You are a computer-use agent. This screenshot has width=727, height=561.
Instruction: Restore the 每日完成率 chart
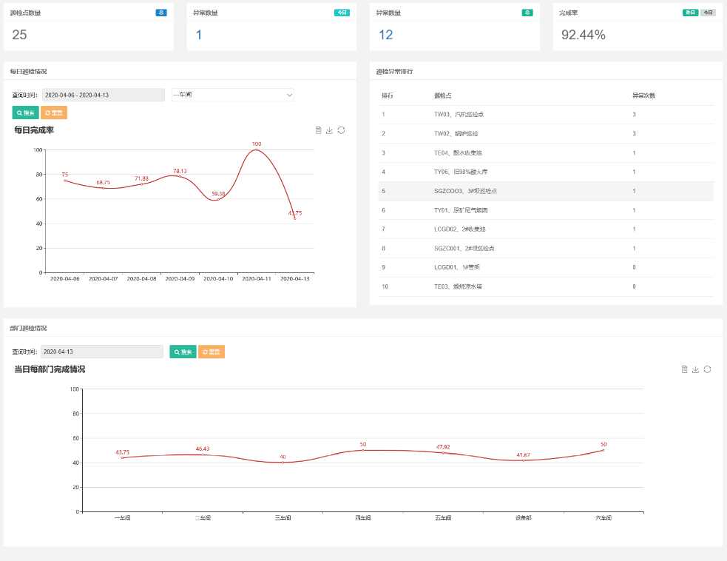pyautogui.click(x=341, y=130)
